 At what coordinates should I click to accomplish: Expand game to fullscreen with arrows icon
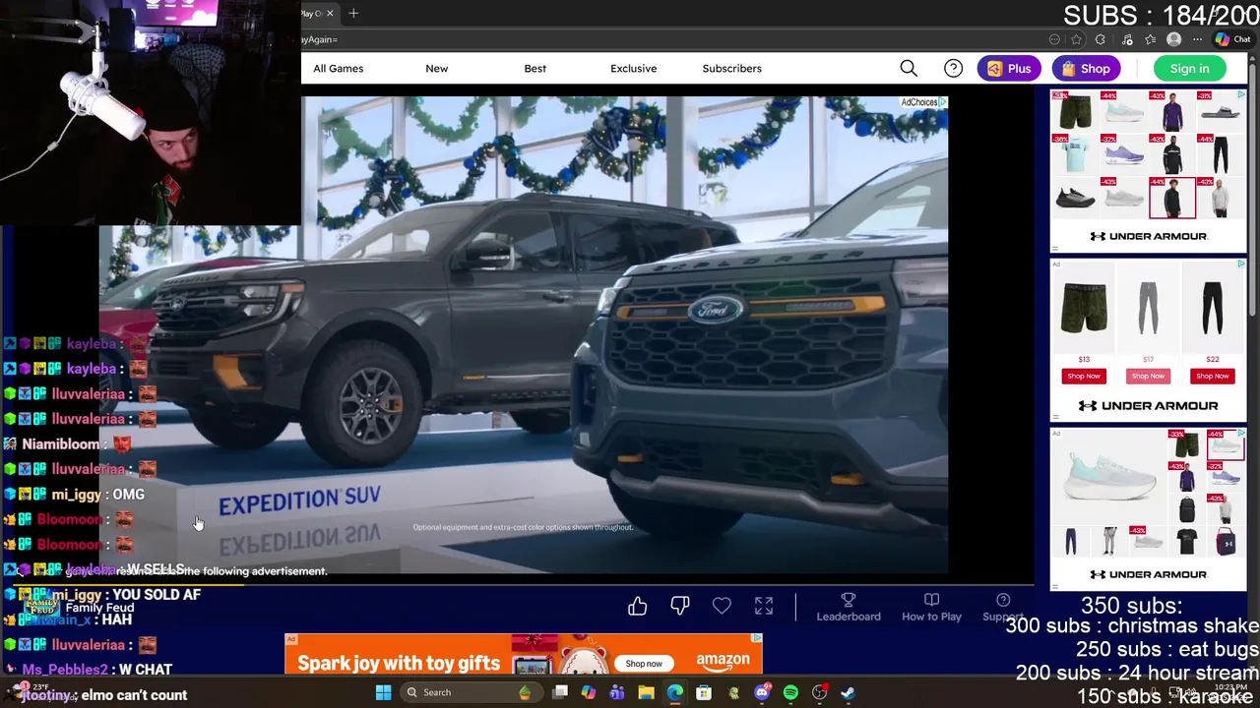764,607
